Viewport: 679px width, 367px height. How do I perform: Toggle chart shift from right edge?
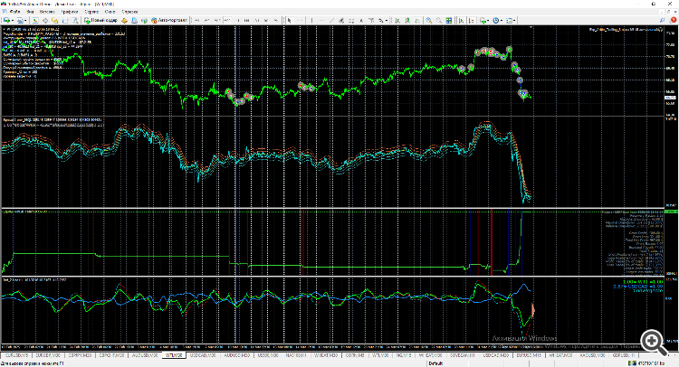[472, 20]
